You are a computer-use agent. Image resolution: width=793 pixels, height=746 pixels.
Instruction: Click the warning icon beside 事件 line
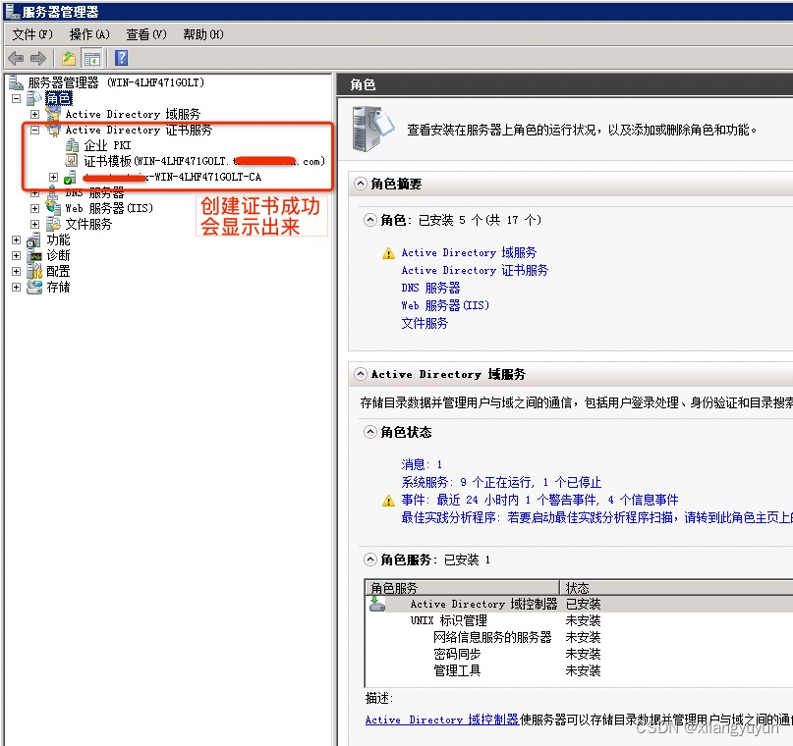[388, 501]
